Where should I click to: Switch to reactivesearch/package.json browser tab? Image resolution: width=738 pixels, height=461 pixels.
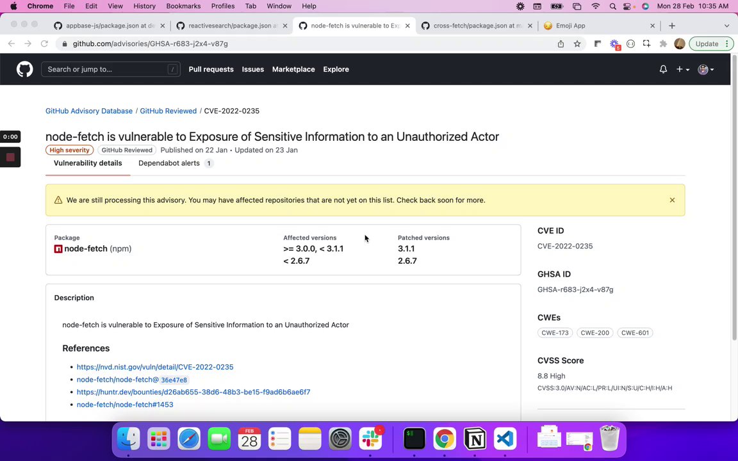point(231,26)
